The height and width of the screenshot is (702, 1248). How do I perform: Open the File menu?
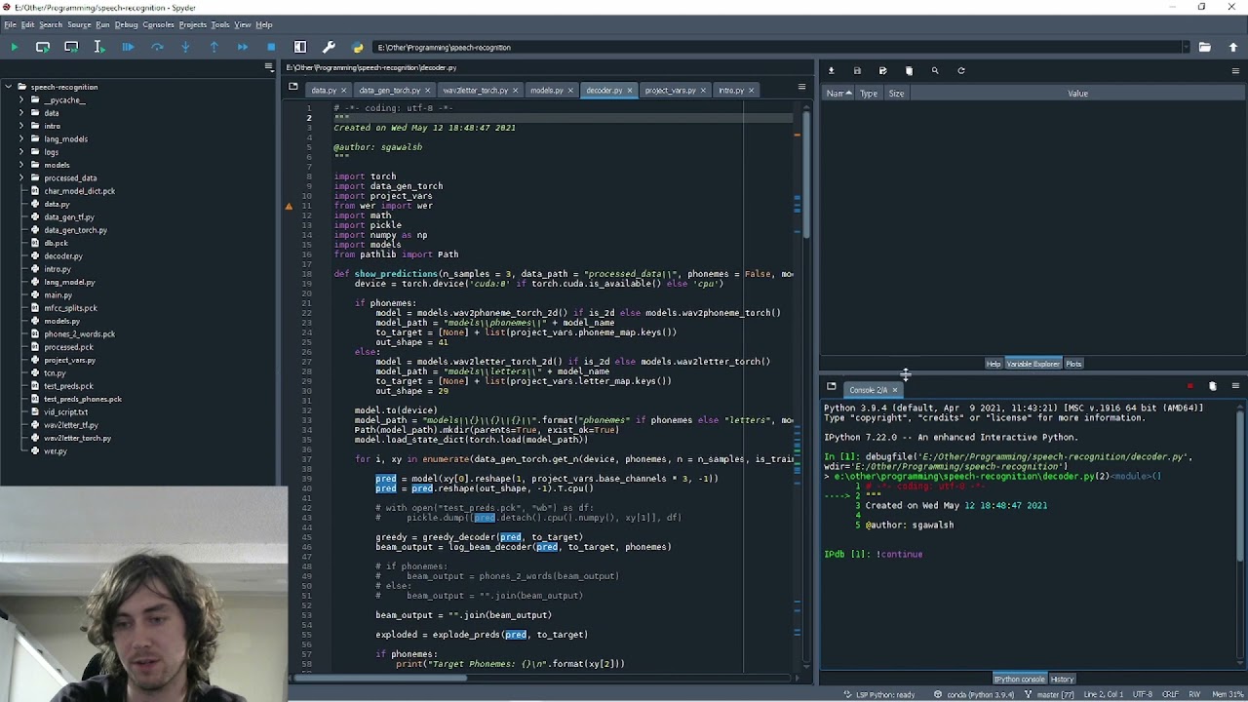click(10, 24)
